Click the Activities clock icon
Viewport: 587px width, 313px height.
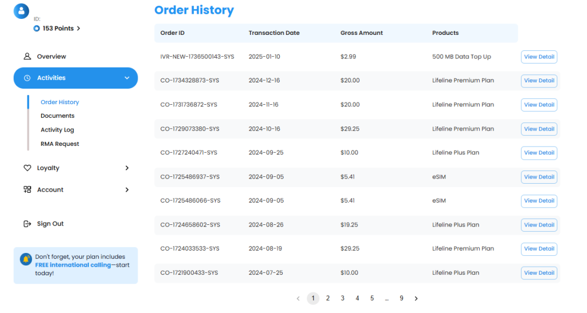point(28,78)
